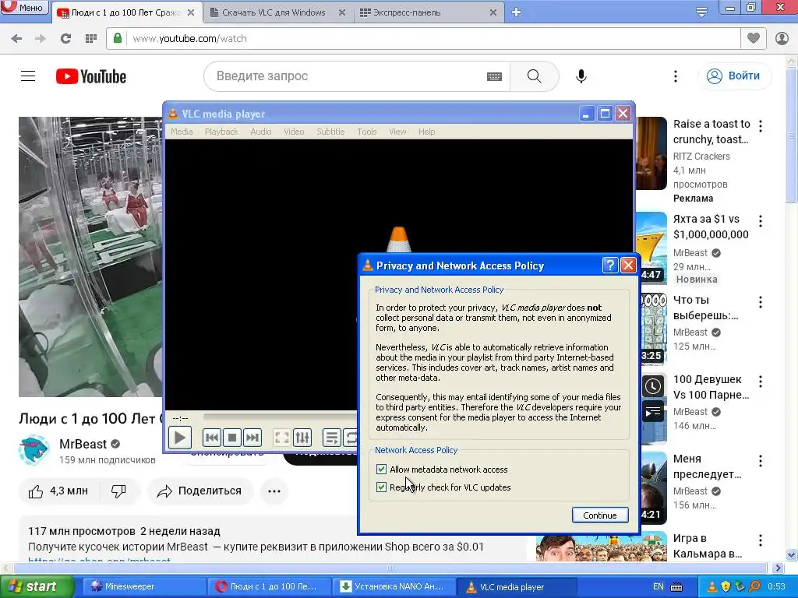
Task: Click the Войти sign-in button
Action: tap(733, 76)
